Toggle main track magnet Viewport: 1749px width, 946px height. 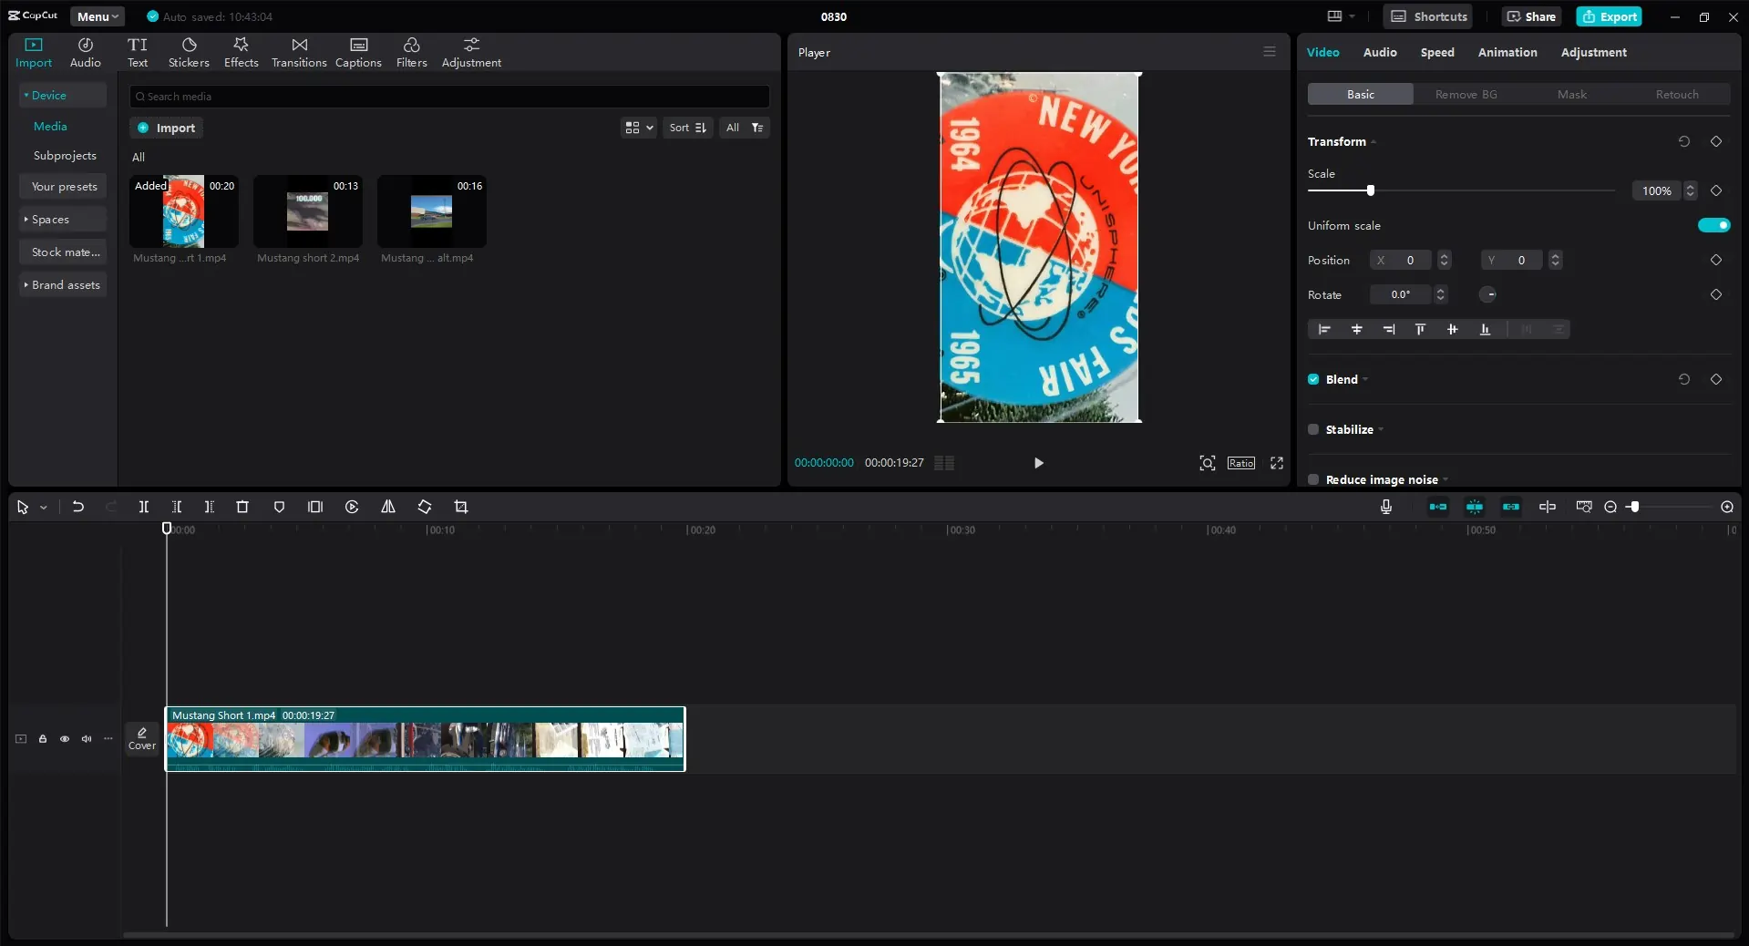click(x=1438, y=507)
